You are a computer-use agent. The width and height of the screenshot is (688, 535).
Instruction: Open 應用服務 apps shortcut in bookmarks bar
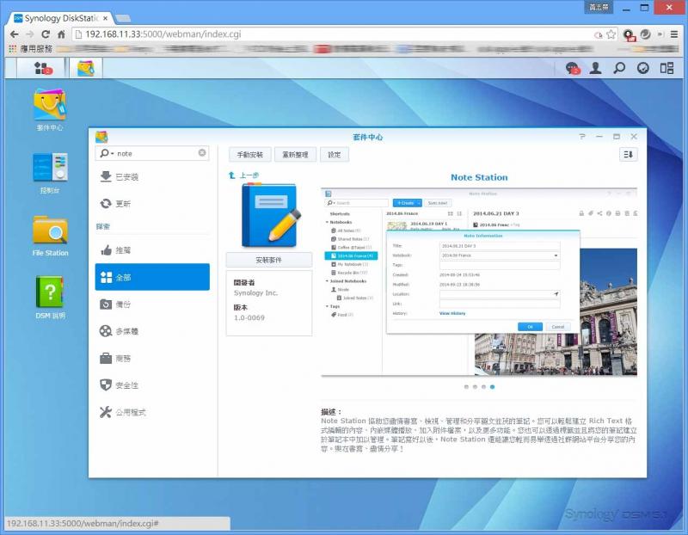pyautogui.click(x=31, y=49)
